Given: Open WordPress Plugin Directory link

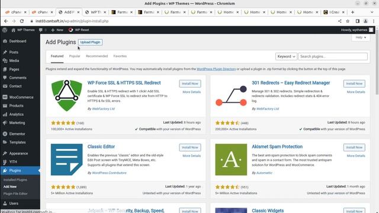Looking at the screenshot, I should click(216, 69).
